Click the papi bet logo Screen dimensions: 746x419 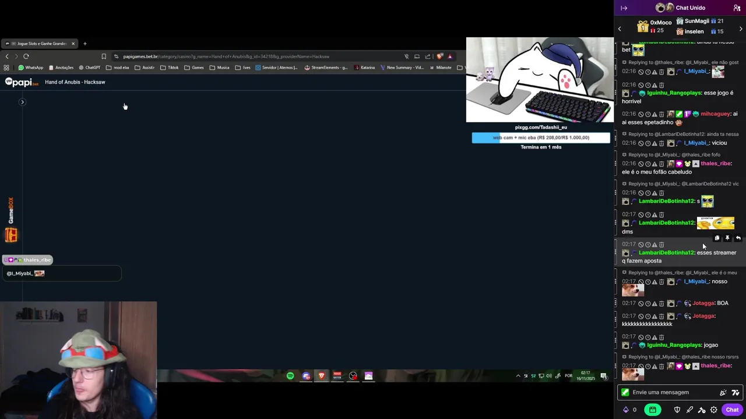22,82
